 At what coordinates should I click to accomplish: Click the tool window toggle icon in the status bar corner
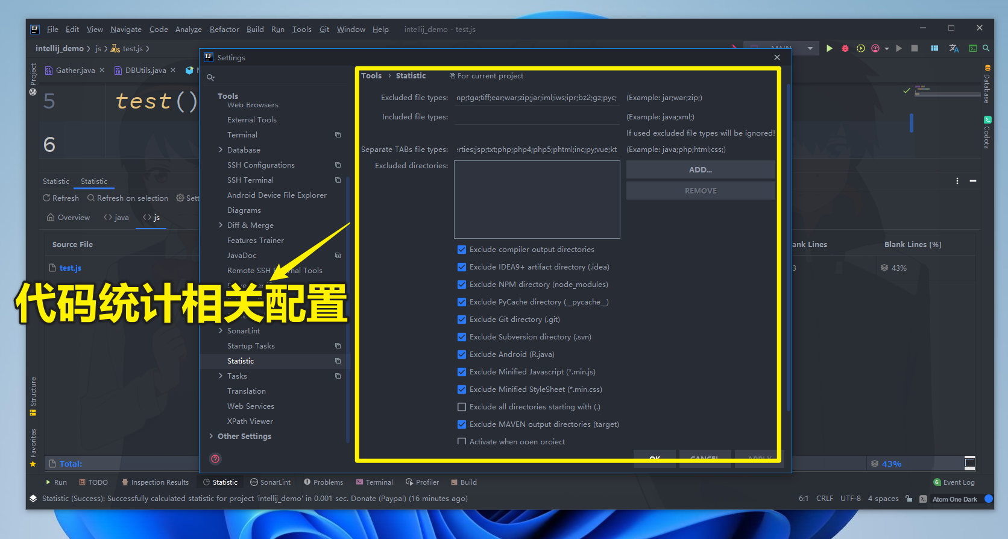point(33,499)
